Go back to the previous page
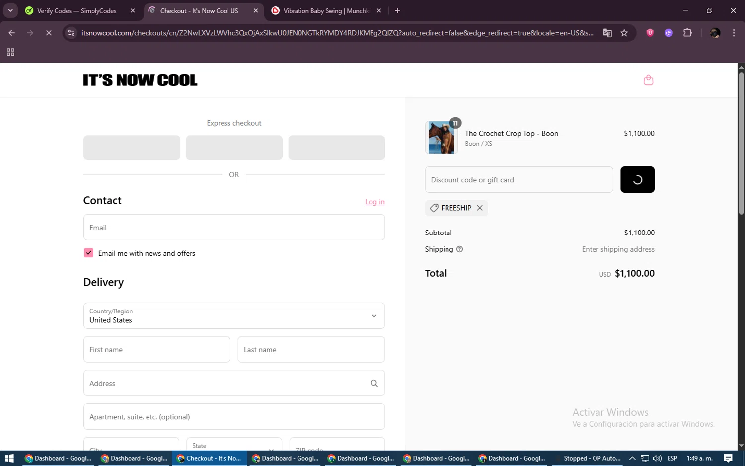The image size is (745, 466). pyautogui.click(x=12, y=33)
